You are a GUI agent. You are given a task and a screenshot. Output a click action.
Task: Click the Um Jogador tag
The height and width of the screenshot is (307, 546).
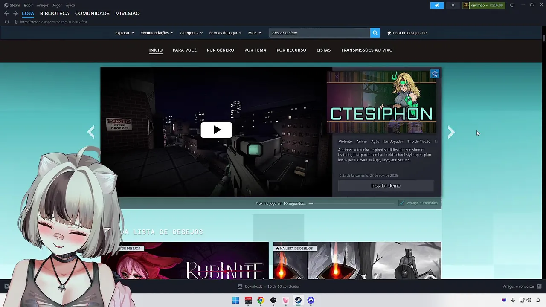coord(393,142)
